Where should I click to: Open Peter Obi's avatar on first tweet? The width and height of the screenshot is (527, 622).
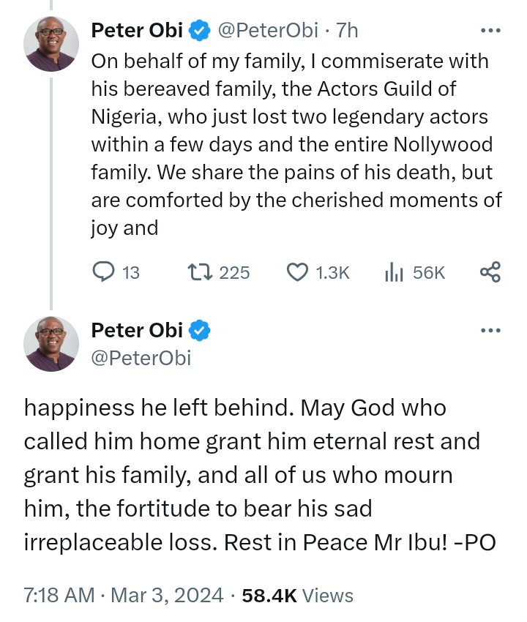[x=51, y=43]
